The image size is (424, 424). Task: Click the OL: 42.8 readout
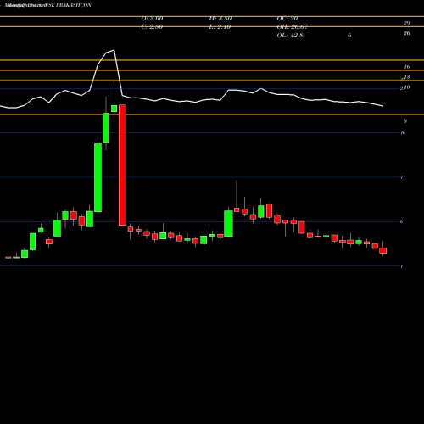click(x=290, y=36)
